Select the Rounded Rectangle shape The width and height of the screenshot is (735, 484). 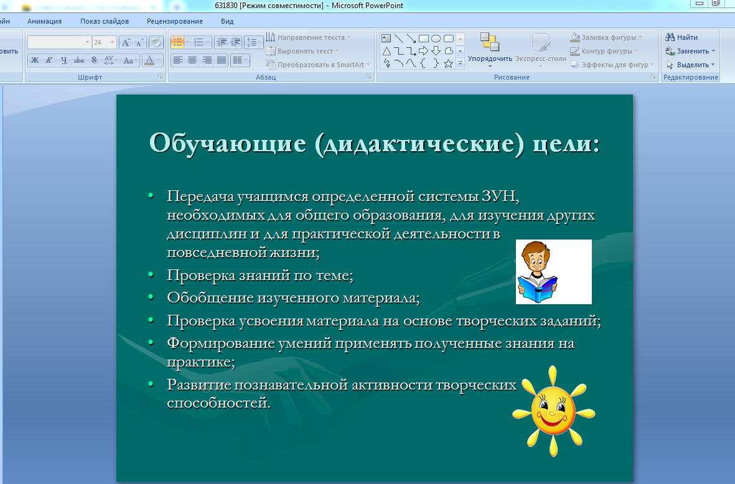449,39
